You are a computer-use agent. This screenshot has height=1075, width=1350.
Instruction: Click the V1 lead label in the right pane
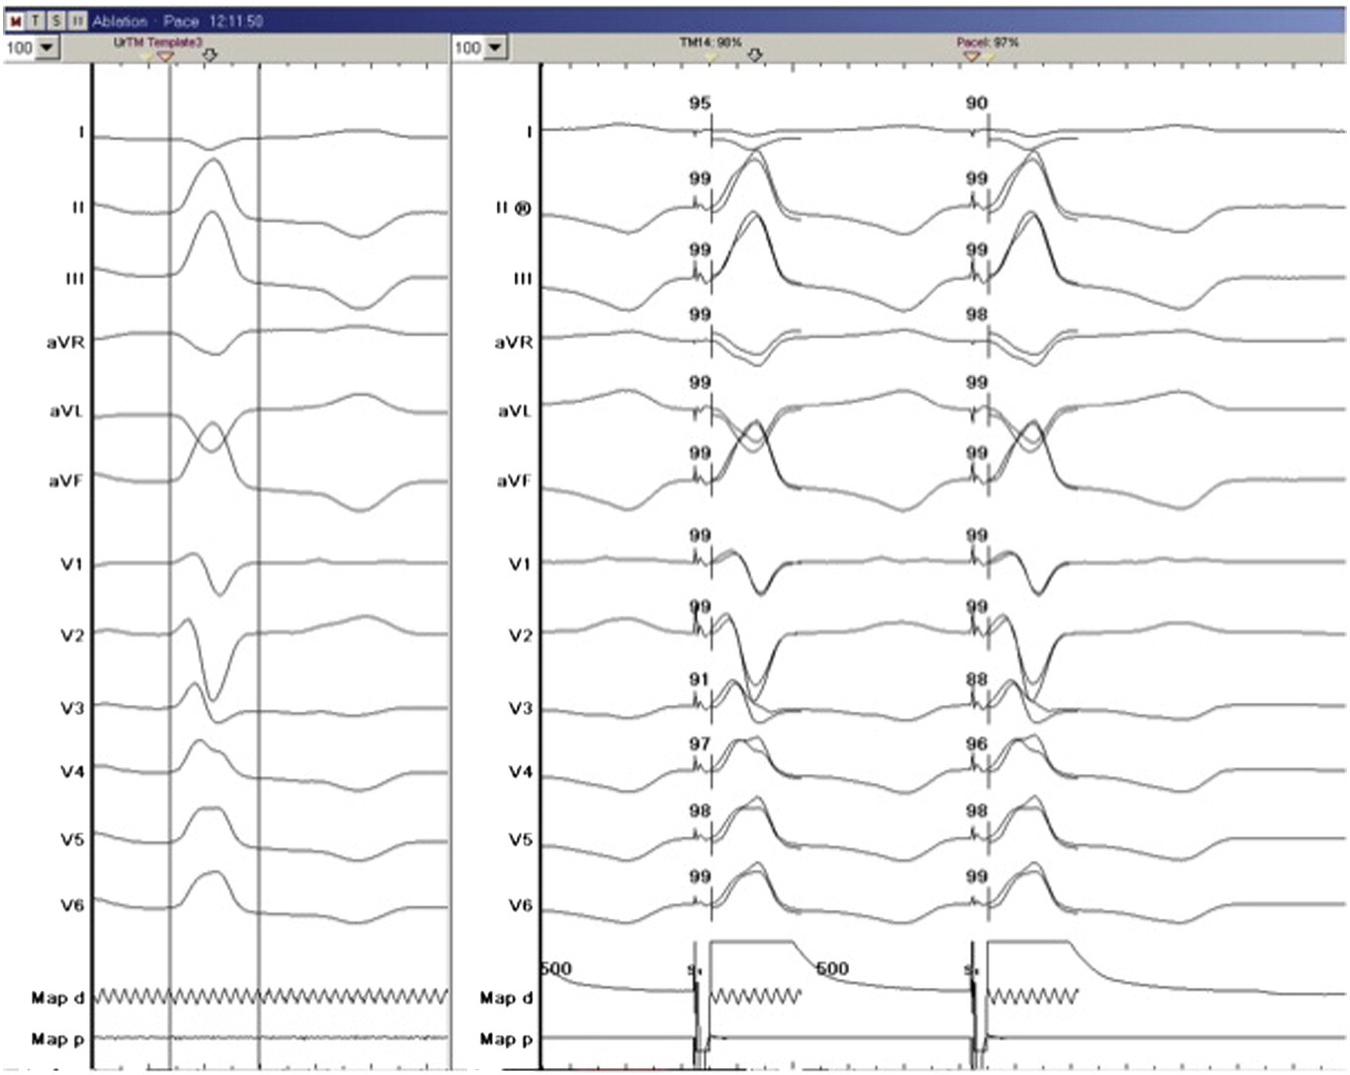520,563
